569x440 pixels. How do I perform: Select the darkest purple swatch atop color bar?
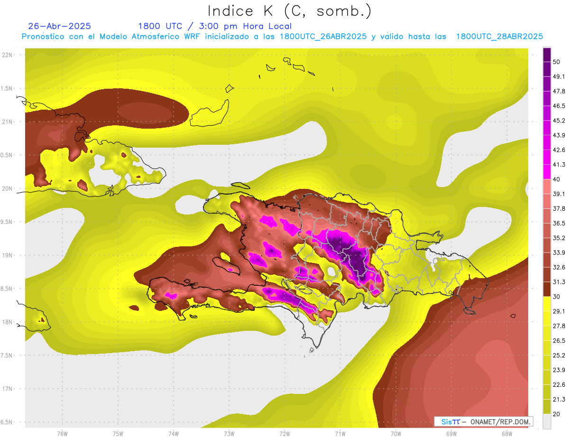coord(547,56)
